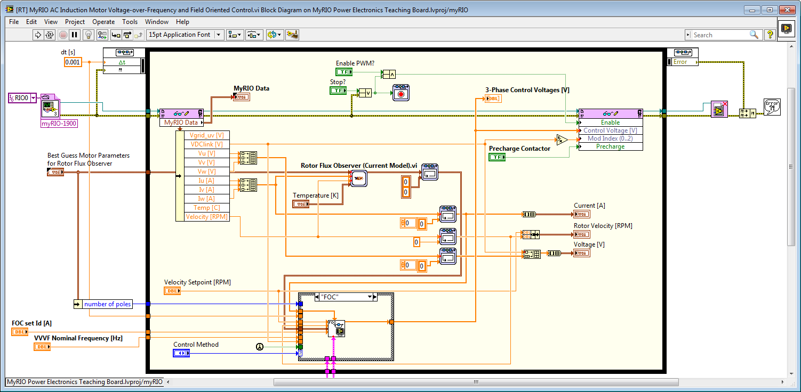Click Current [A] indicator terminal
The image size is (801, 392).
[x=582, y=214]
